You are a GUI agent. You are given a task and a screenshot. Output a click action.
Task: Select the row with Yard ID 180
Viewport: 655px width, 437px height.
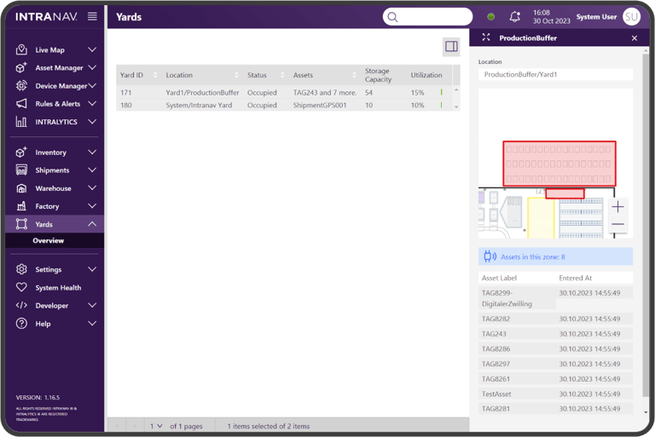click(x=284, y=105)
